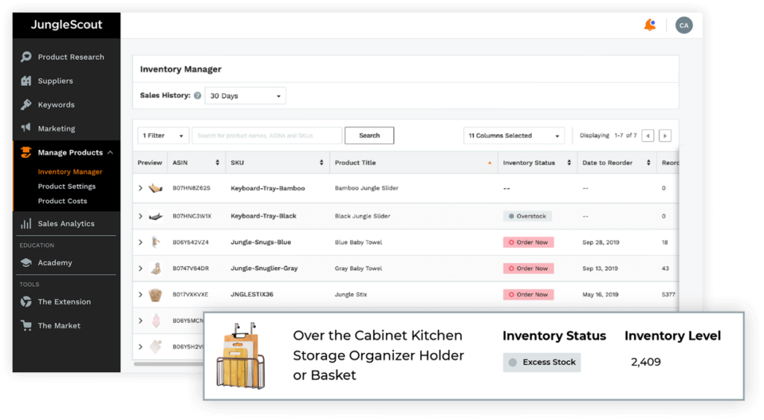Click the Manage Products box icon
Viewport: 764px width, 420px height.
[x=26, y=152]
